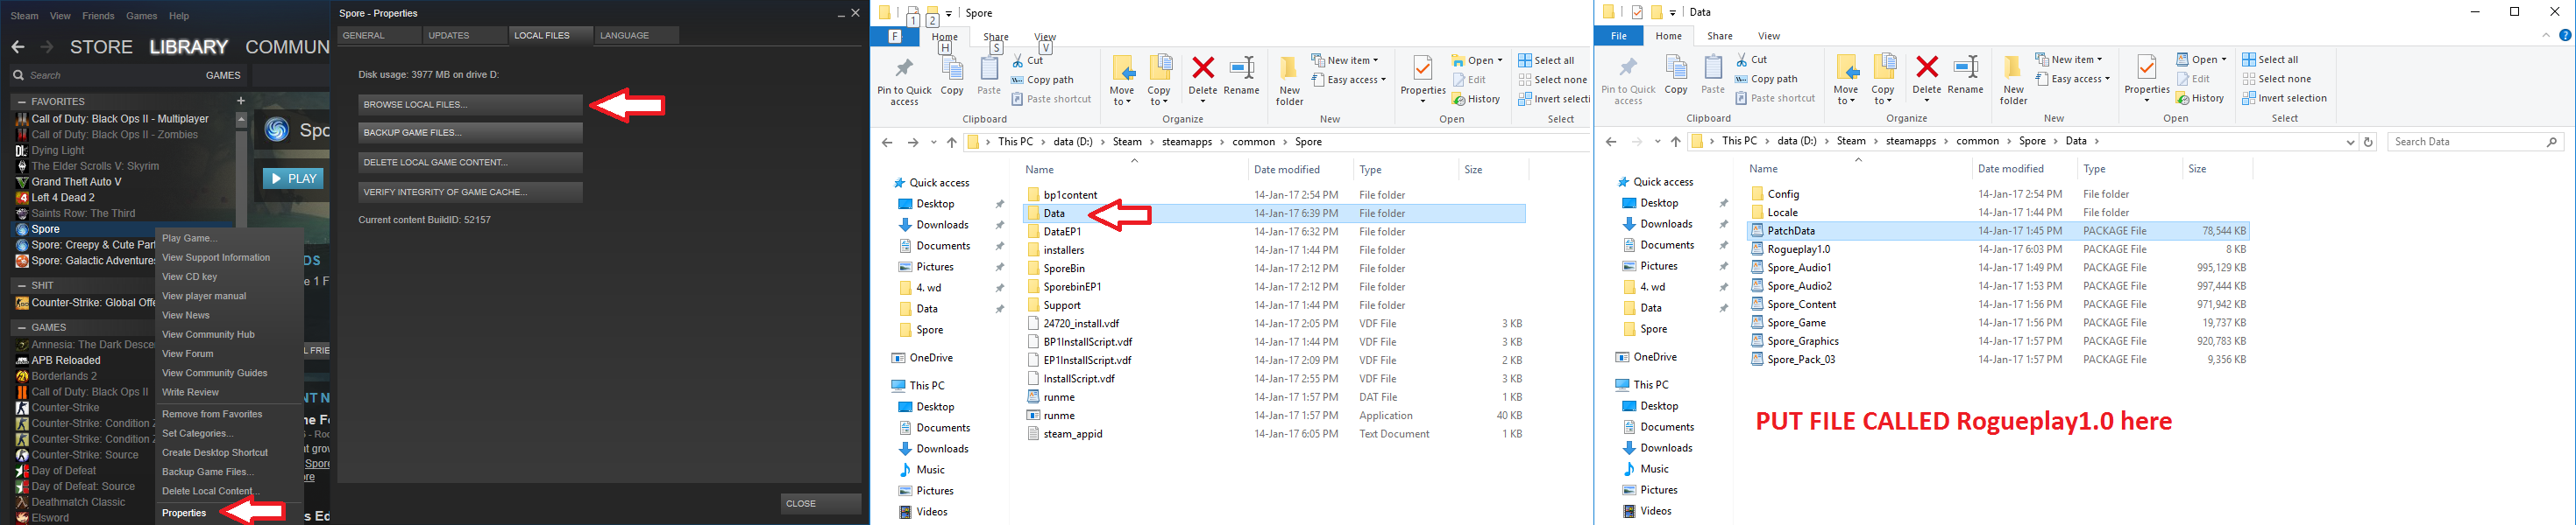Click Help icon in Data window
Viewport: 2576px width, 525px height.
[2565, 35]
